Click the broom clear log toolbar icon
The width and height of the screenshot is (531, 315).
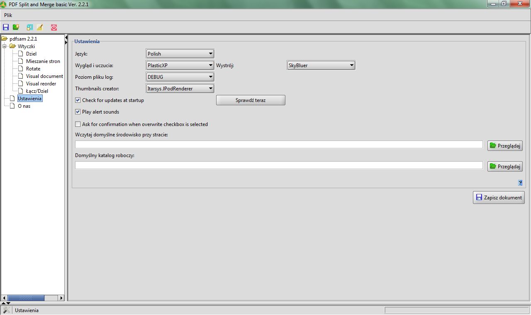(x=40, y=27)
